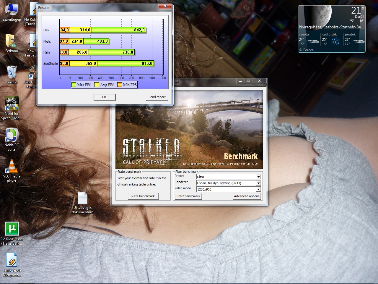Click the Start benchmark button

(x=188, y=196)
